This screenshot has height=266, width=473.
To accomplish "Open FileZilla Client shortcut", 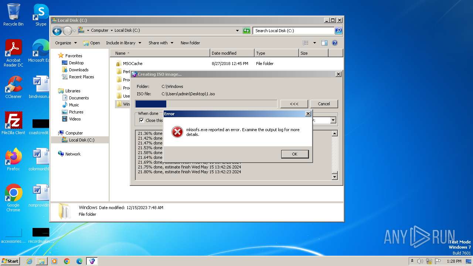I will tap(13, 123).
